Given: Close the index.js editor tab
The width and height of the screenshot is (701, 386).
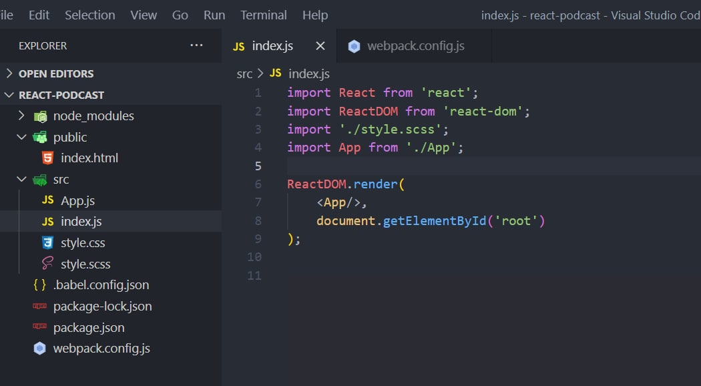Looking at the screenshot, I should coord(320,45).
